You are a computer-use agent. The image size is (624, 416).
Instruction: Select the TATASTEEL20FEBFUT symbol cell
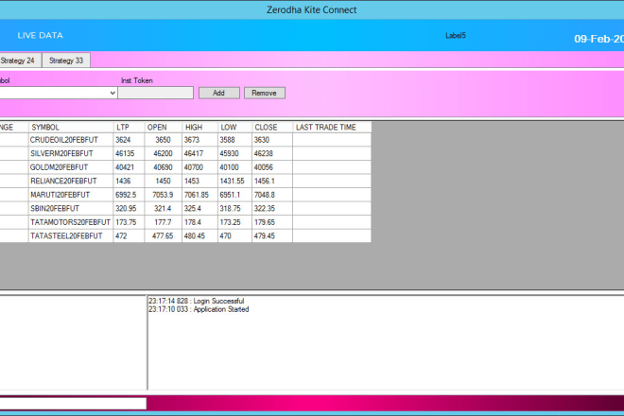(71, 235)
